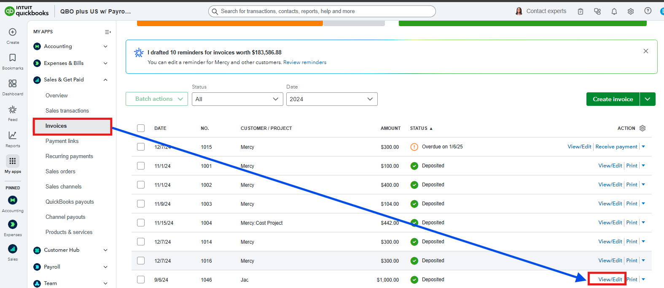Open the pinned Accounting icon
The height and width of the screenshot is (288, 664).
point(13,200)
